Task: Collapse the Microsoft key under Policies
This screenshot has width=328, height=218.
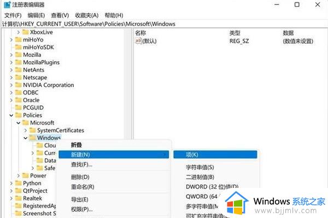Action: pyautogui.click(x=19, y=123)
